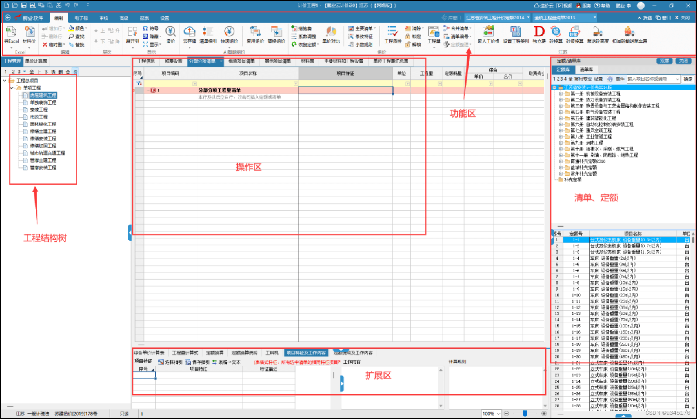The height and width of the screenshot is (419, 697).
Task: Select 市政工程 in project tree
Action: click(x=39, y=117)
